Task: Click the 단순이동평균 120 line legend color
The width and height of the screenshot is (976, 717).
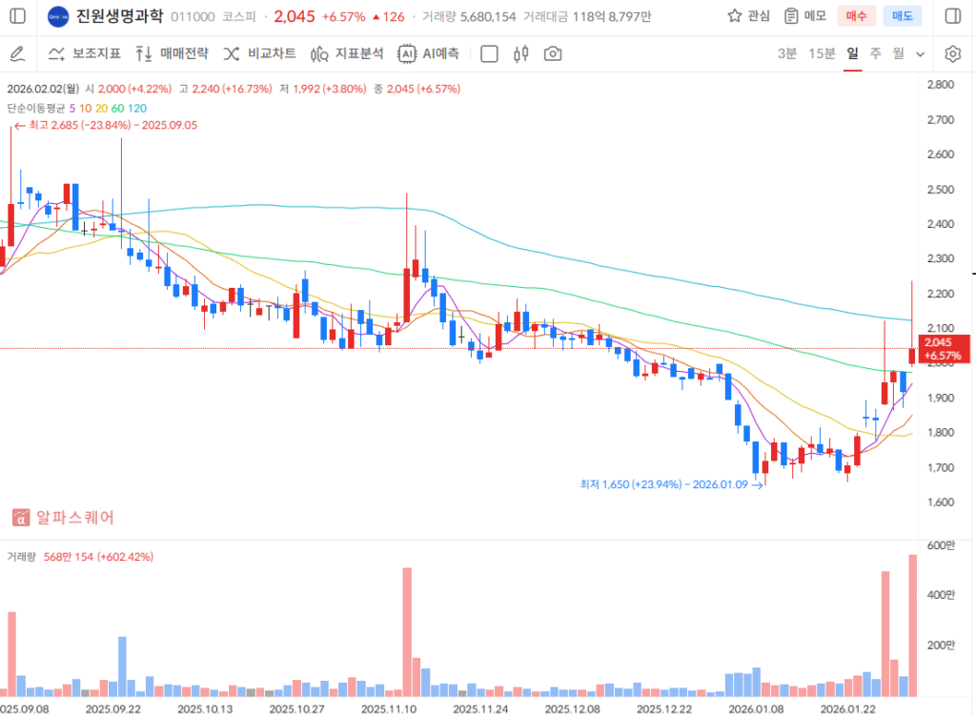Action: 137,109
